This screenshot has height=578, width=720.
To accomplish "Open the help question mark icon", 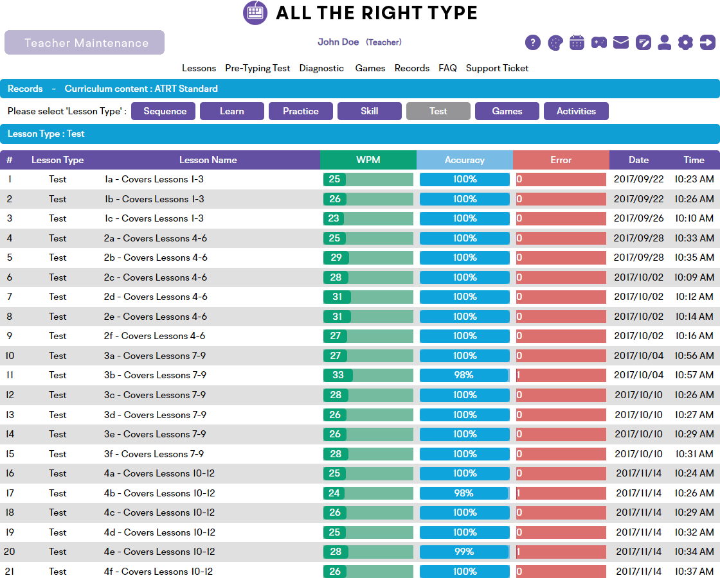I will click(533, 42).
